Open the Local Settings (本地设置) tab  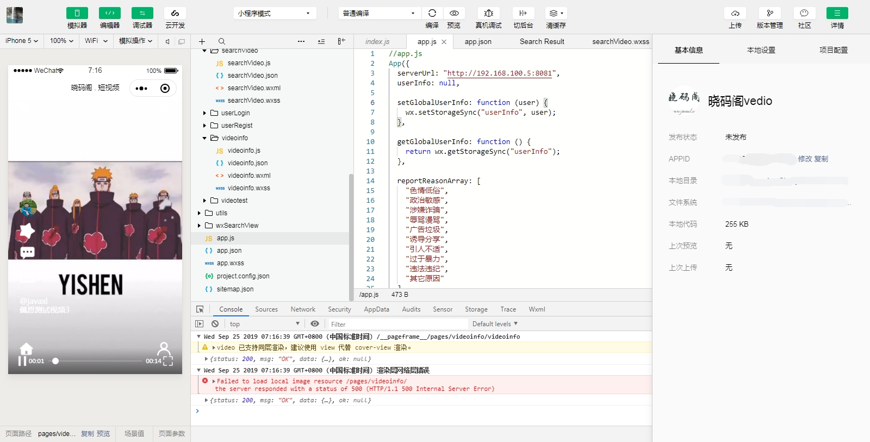coord(761,50)
